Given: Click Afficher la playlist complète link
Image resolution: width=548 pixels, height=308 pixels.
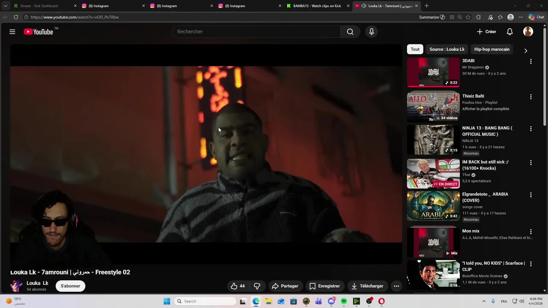Looking at the screenshot, I should (485, 109).
